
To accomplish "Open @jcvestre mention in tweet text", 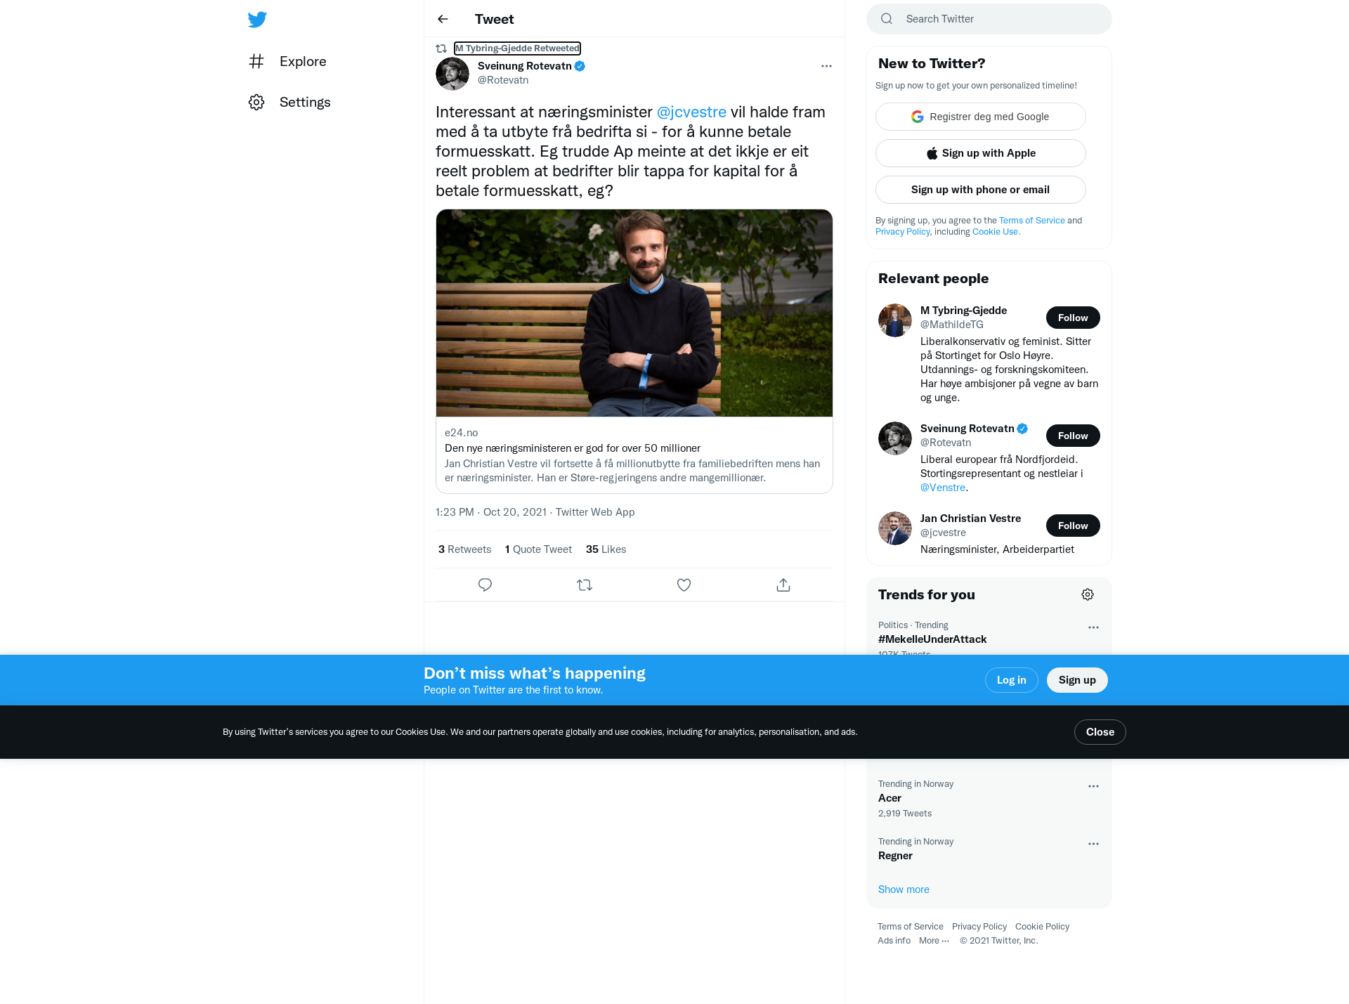I will tap(691, 112).
